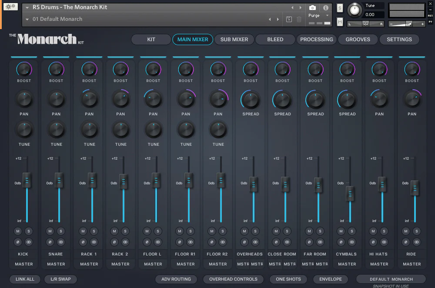Mute the RACK 1 channel
435x288 pixels.
point(83,231)
